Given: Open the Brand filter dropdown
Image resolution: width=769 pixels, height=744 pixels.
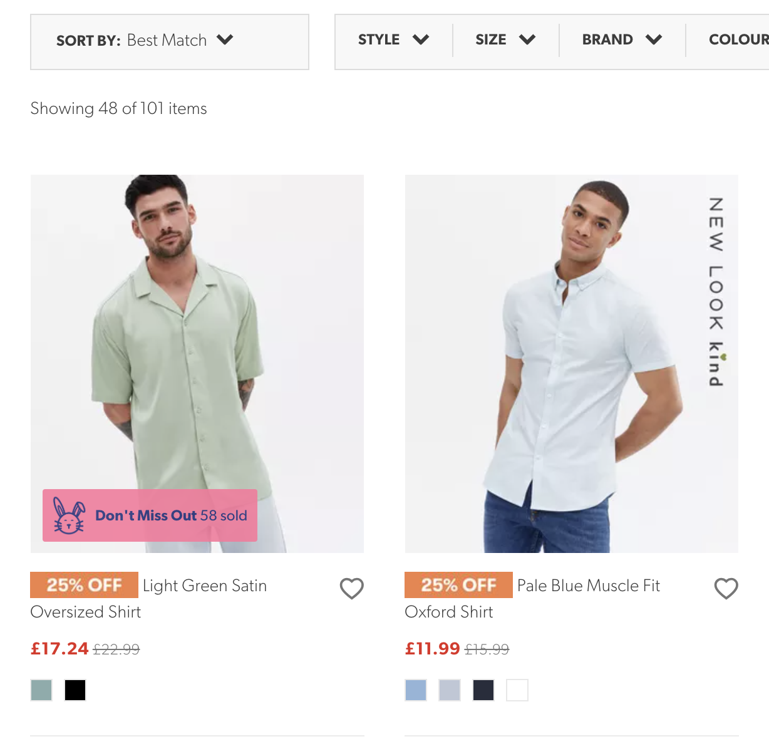Looking at the screenshot, I should coord(622,40).
